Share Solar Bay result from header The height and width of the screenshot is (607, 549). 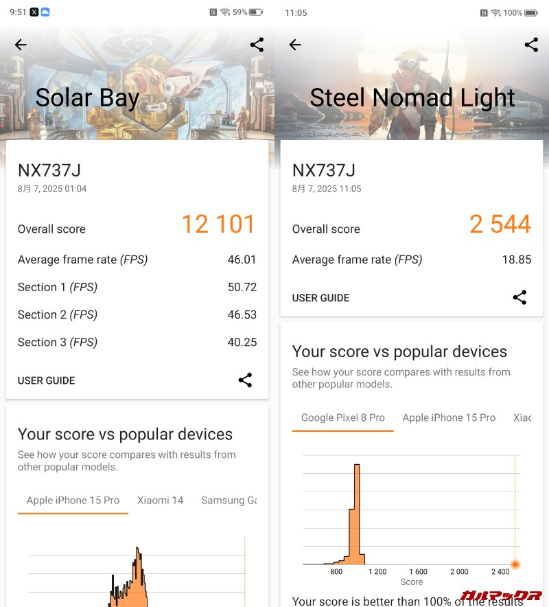coord(257,45)
